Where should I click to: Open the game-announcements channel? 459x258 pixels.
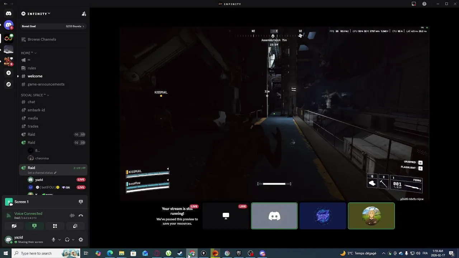(x=54, y=84)
